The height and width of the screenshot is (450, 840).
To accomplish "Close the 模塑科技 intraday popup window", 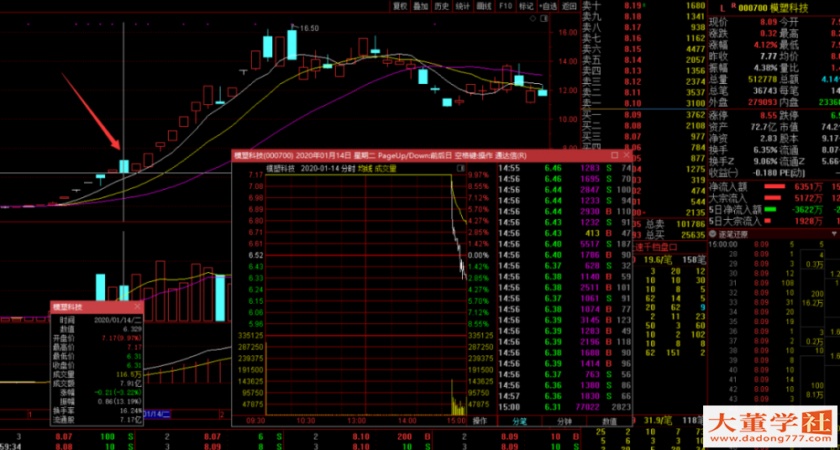I will point(627,155).
